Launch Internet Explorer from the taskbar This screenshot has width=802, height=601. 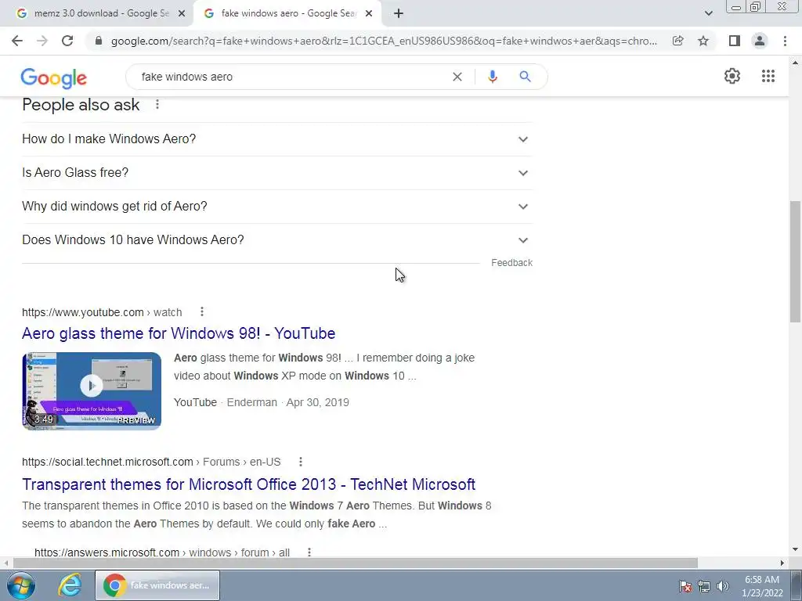click(x=70, y=585)
